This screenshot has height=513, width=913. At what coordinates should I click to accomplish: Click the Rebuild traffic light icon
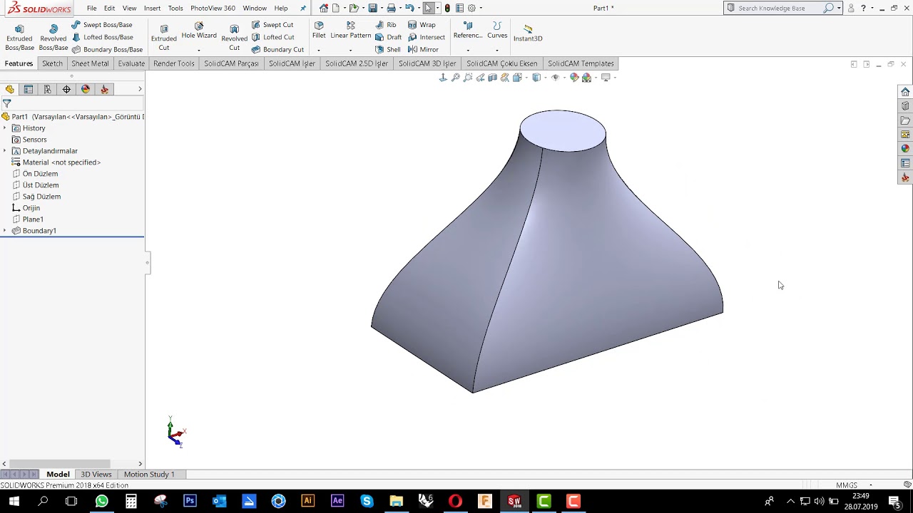tap(447, 8)
